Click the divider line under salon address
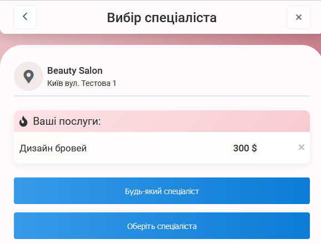 [162, 95]
